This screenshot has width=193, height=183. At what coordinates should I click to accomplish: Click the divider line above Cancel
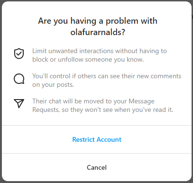click(x=97, y=153)
